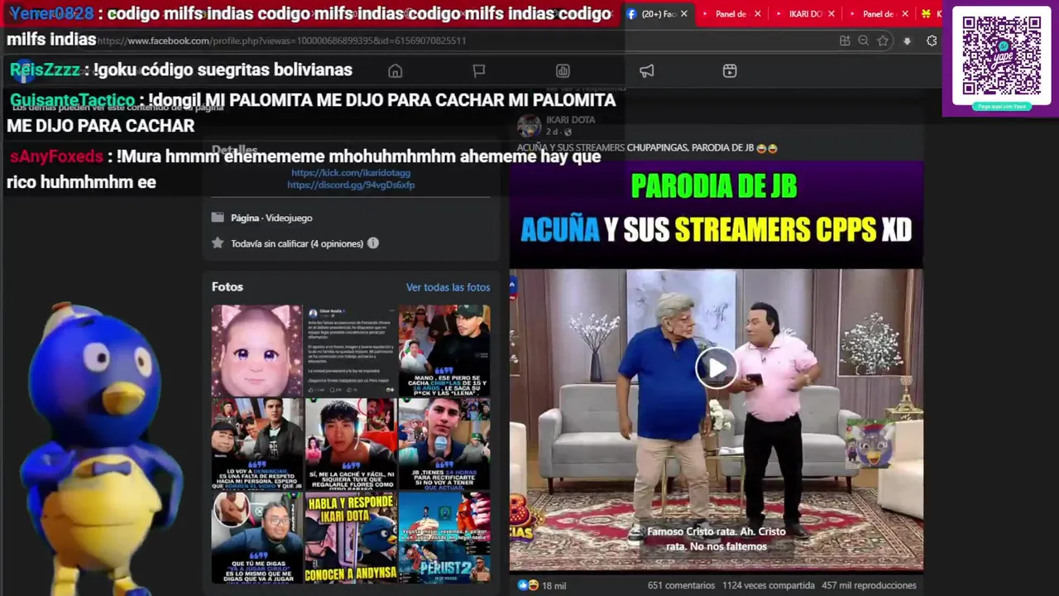The width and height of the screenshot is (1059, 596).
Task: Open the kick.com/ikaridotagg link
Action: (351, 173)
